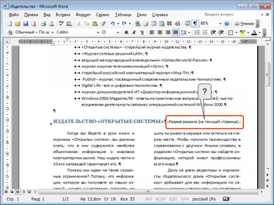
Task: Open the Справка menu
Action: click(160, 15)
